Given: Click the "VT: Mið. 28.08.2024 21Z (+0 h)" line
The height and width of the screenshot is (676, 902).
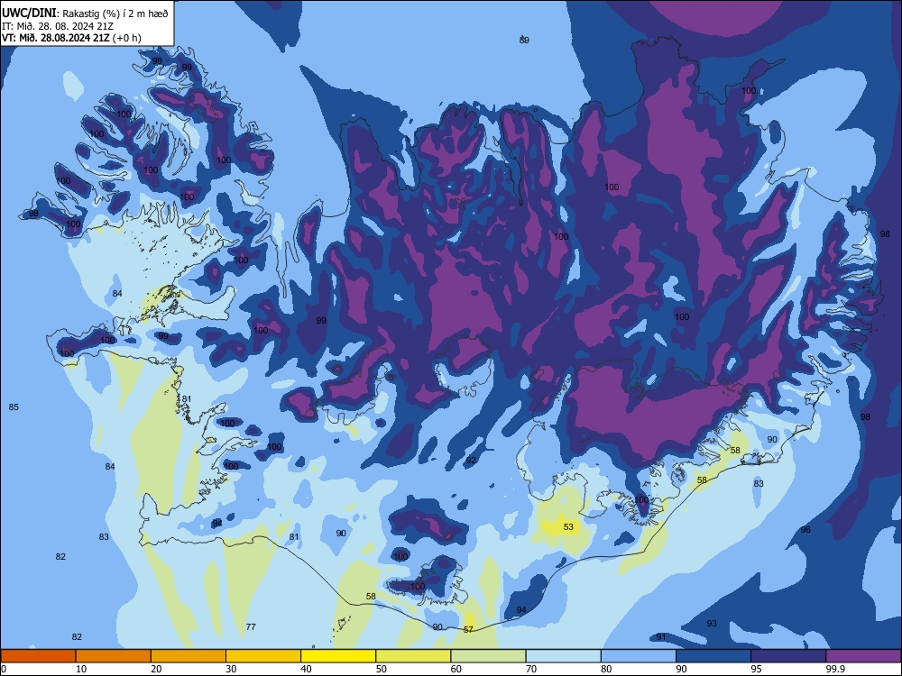Looking at the screenshot, I should (x=71, y=38).
